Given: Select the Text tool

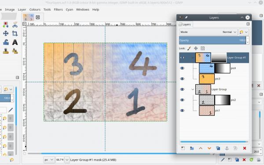Looking at the screenshot, I should (x=15, y=42).
